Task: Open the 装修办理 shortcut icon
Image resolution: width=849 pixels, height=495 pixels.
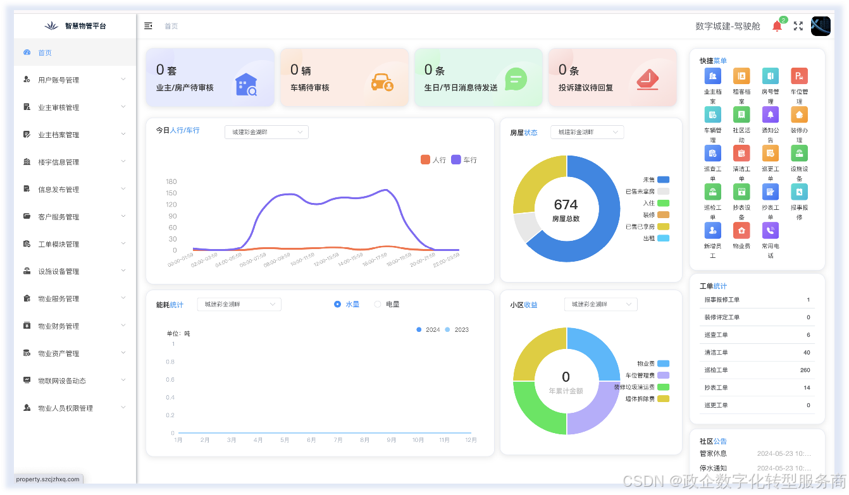Action: pyautogui.click(x=799, y=114)
